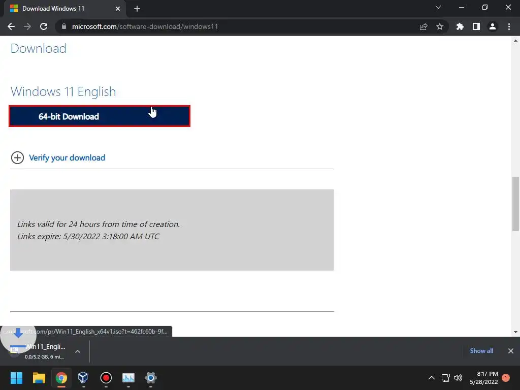The image size is (520, 390).
Task: Expand the download item options chevron
Action: (x=78, y=351)
